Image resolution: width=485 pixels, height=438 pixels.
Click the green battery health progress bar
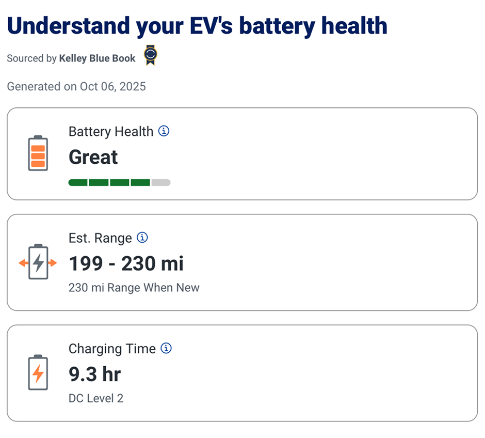[x=109, y=182]
